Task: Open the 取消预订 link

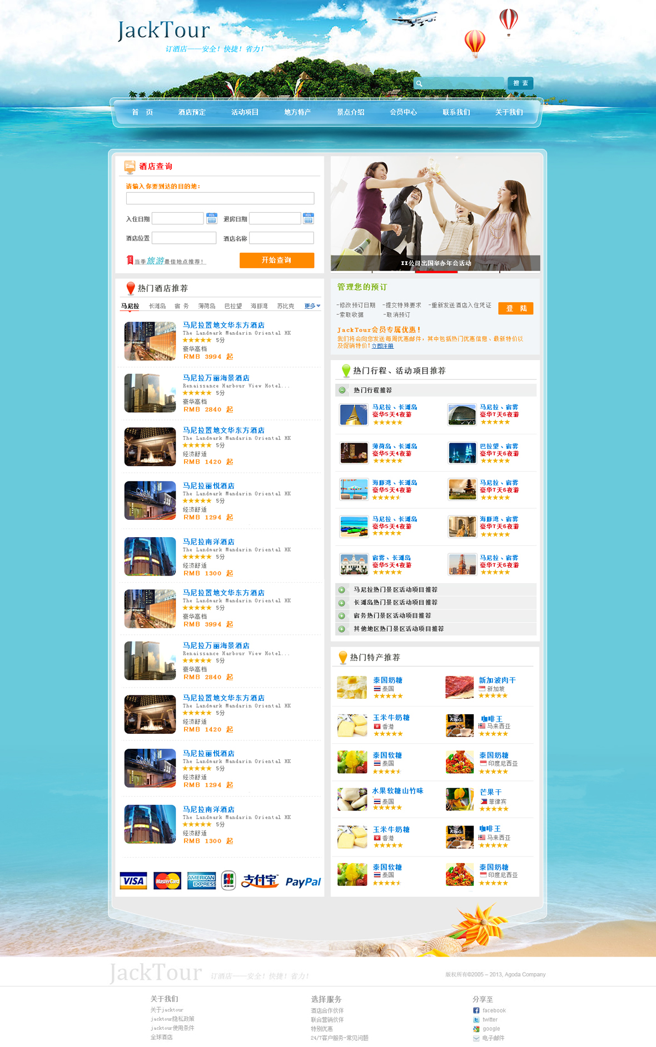Action: (397, 315)
